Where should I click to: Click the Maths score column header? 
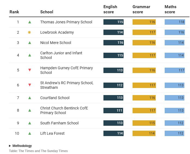[170, 9]
